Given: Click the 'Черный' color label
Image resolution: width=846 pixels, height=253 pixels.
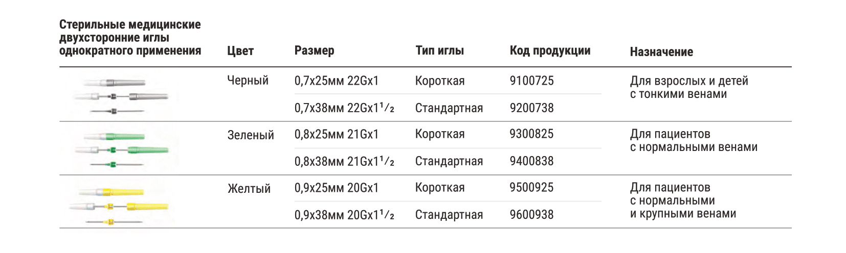Looking at the screenshot, I should [x=248, y=81].
